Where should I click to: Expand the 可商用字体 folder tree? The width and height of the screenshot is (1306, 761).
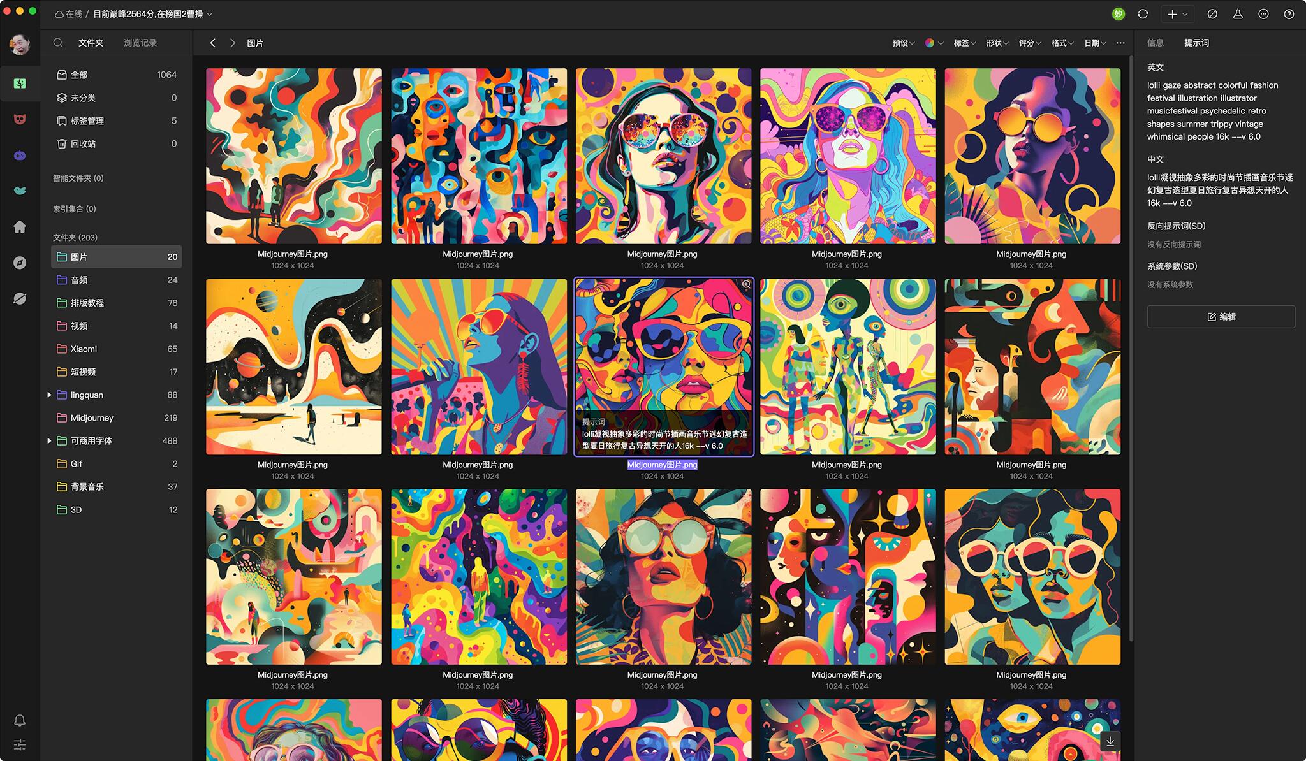49,440
